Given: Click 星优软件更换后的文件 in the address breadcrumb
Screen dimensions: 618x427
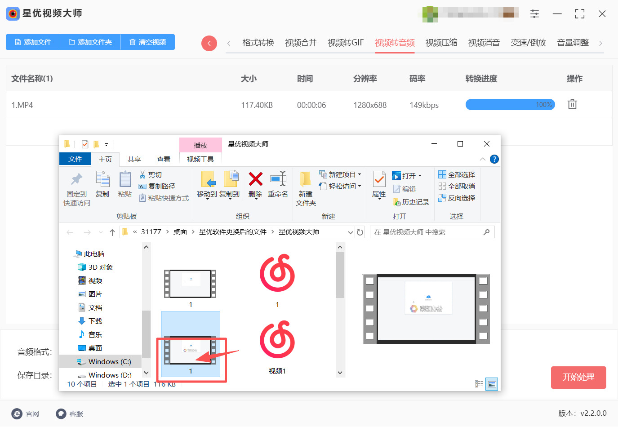Looking at the screenshot, I should pyautogui.click(x=233, y=232).
